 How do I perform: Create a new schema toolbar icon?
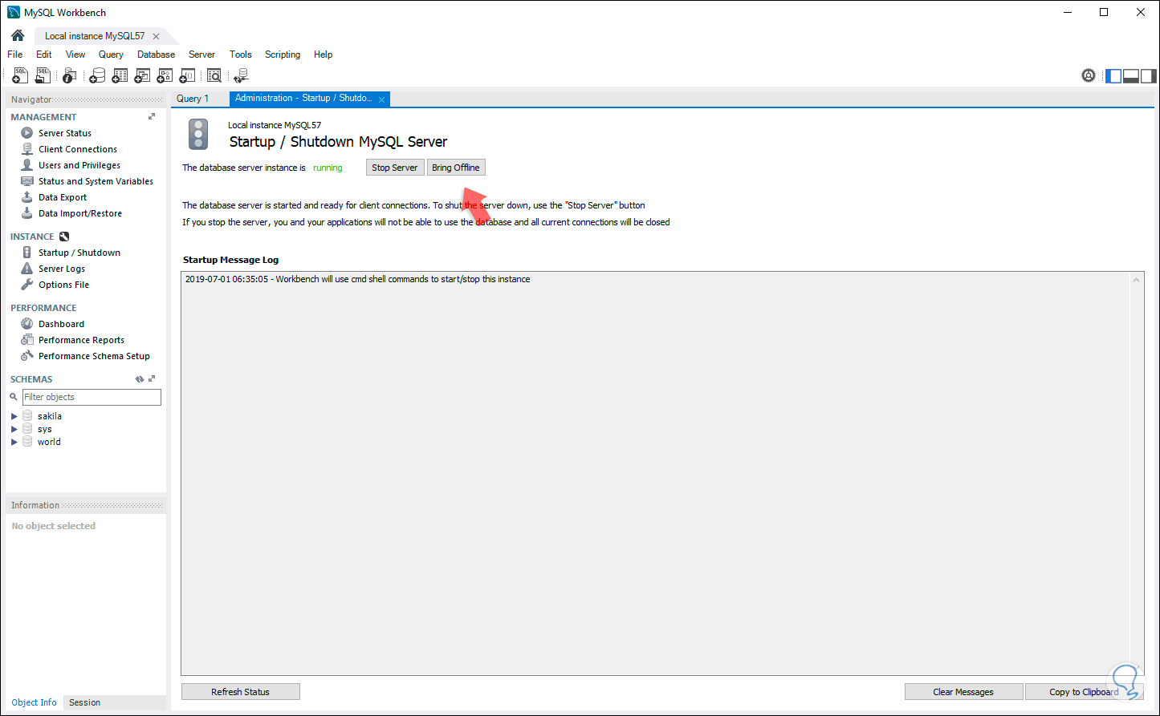click(x=97, y=75)
